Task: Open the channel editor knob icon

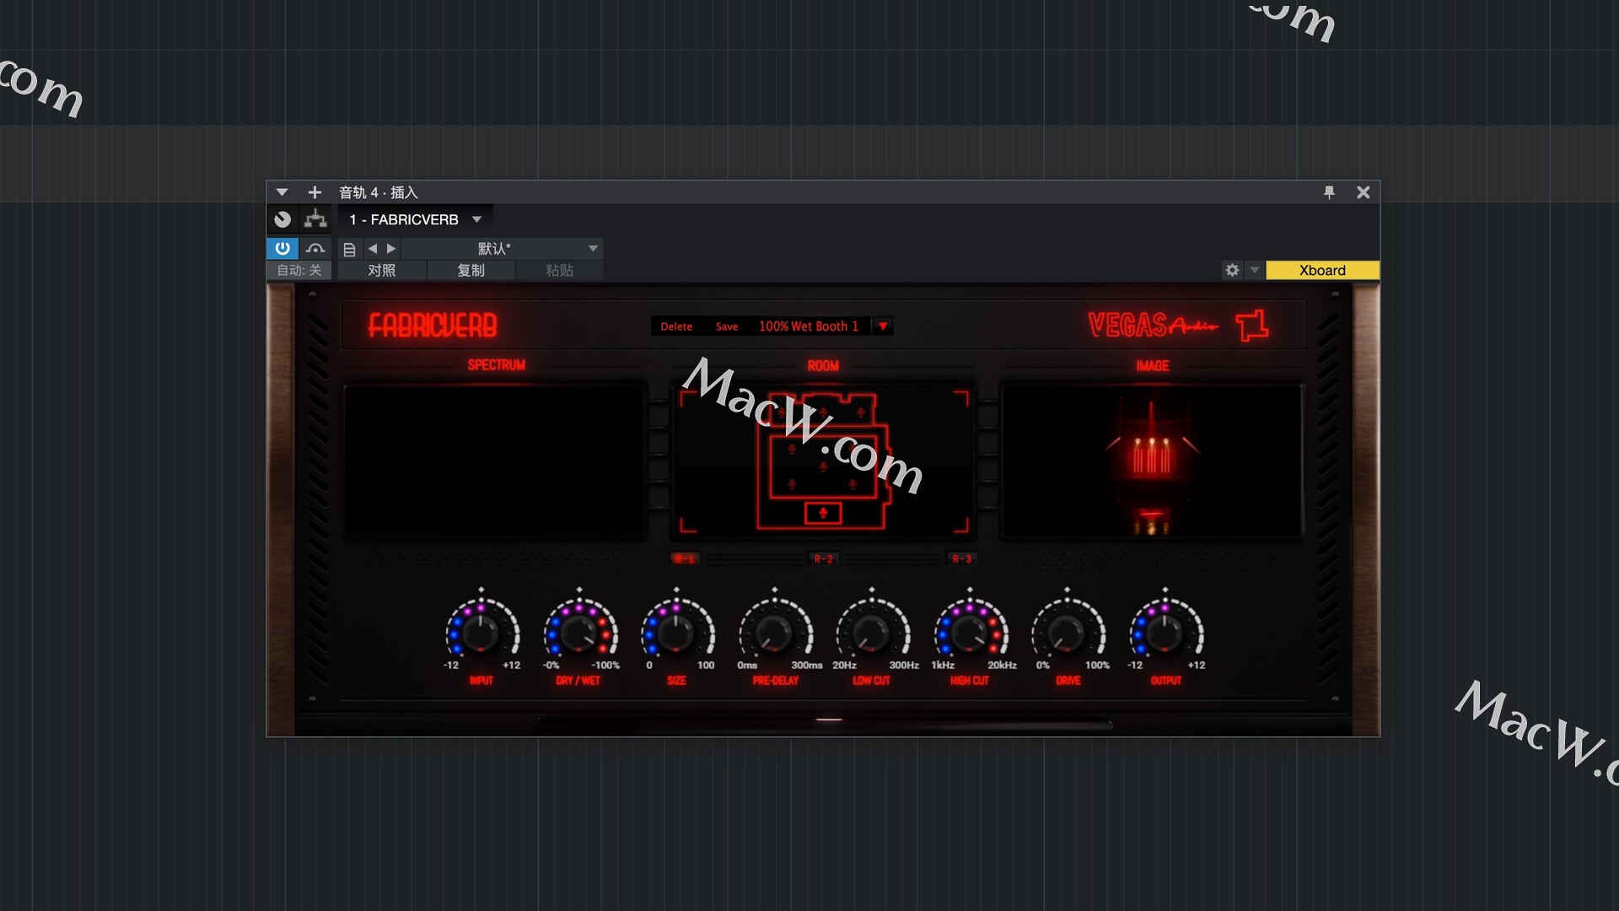Action: (x=282, y=219)
